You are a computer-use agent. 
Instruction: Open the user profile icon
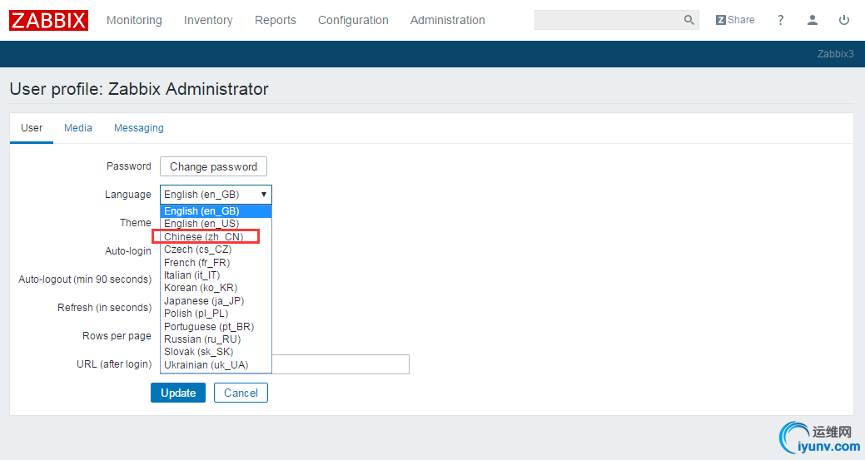click(812, 21)
